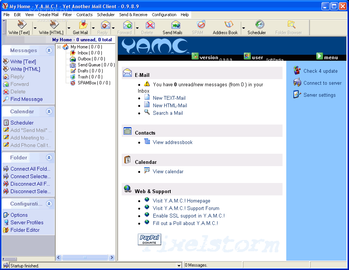Click Visit Y.A.M.C.! Support Forum link
This screenshot has height=270, width=349.
coord(186,208)
